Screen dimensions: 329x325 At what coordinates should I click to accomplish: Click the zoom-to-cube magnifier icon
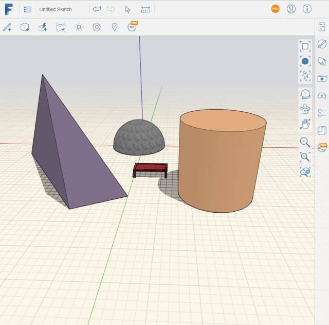click(x=305, y=172)
